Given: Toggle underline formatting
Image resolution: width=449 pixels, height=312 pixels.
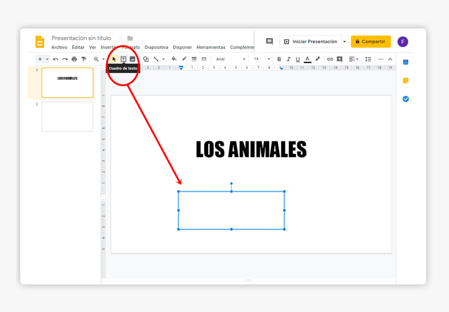Looking at the screenshot, I should pos(298,59).
